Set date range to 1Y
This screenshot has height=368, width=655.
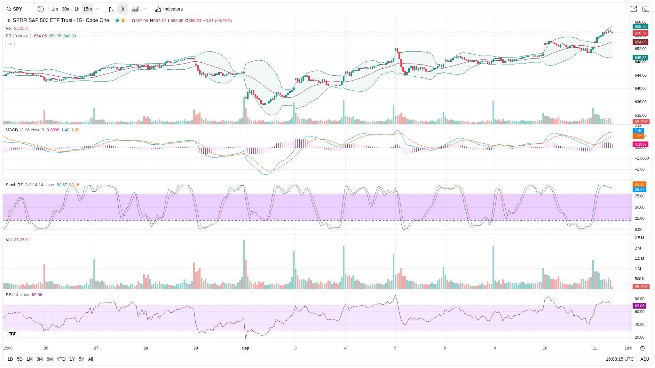click(72, 359)
